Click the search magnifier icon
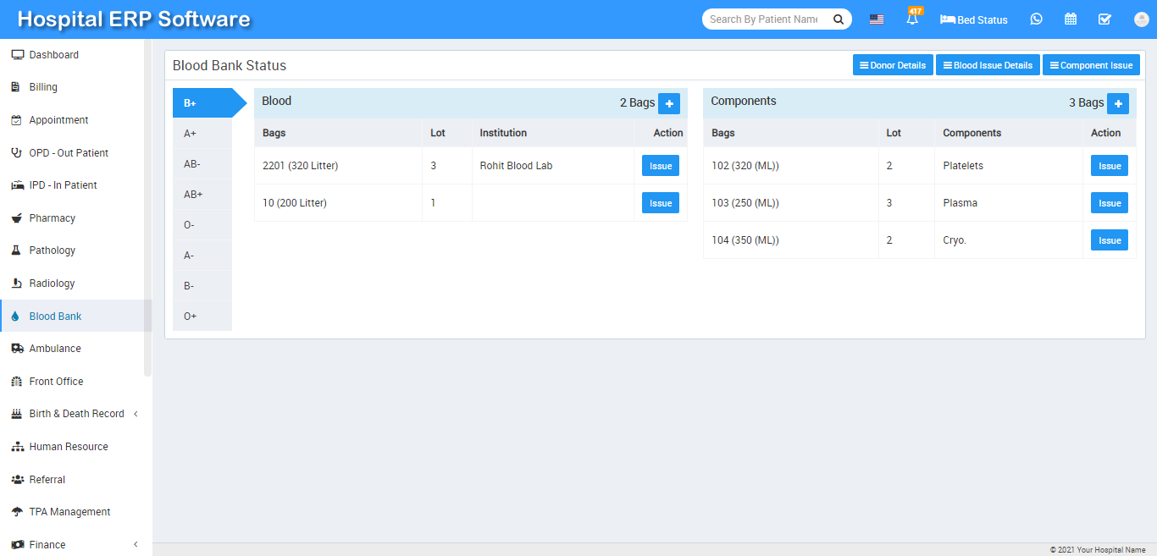This screenshot has width=1157, height=556. click(x=838, y=19)
